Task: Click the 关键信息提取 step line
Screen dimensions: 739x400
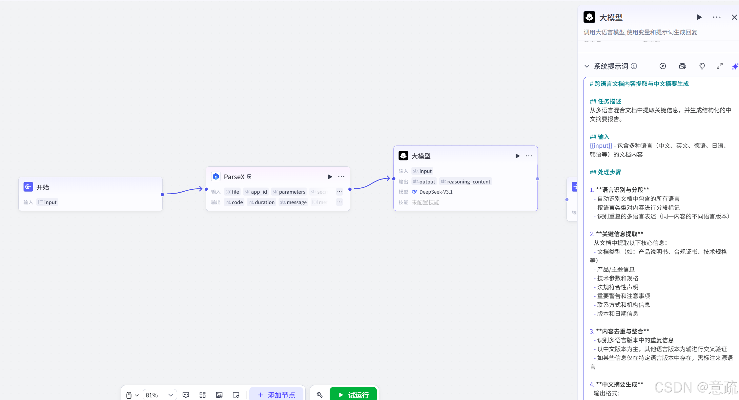Action: 617,234
